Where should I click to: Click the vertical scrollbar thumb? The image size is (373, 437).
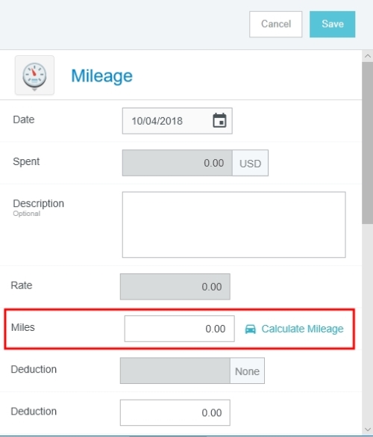tap(368, 143)
